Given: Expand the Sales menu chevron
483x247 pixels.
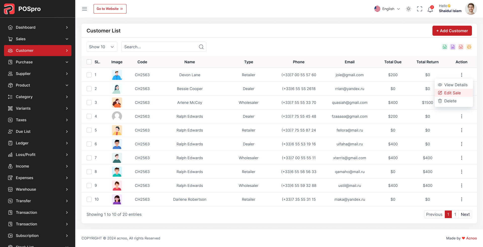Looking at the screenshot, I should click(67, 39).
